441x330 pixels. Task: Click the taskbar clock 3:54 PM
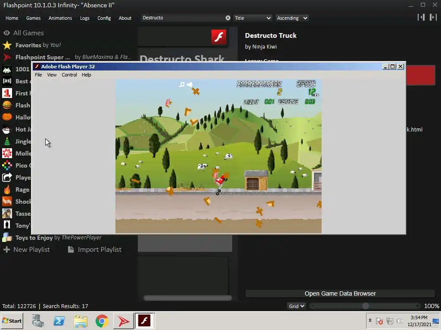(x=419, y=318)
